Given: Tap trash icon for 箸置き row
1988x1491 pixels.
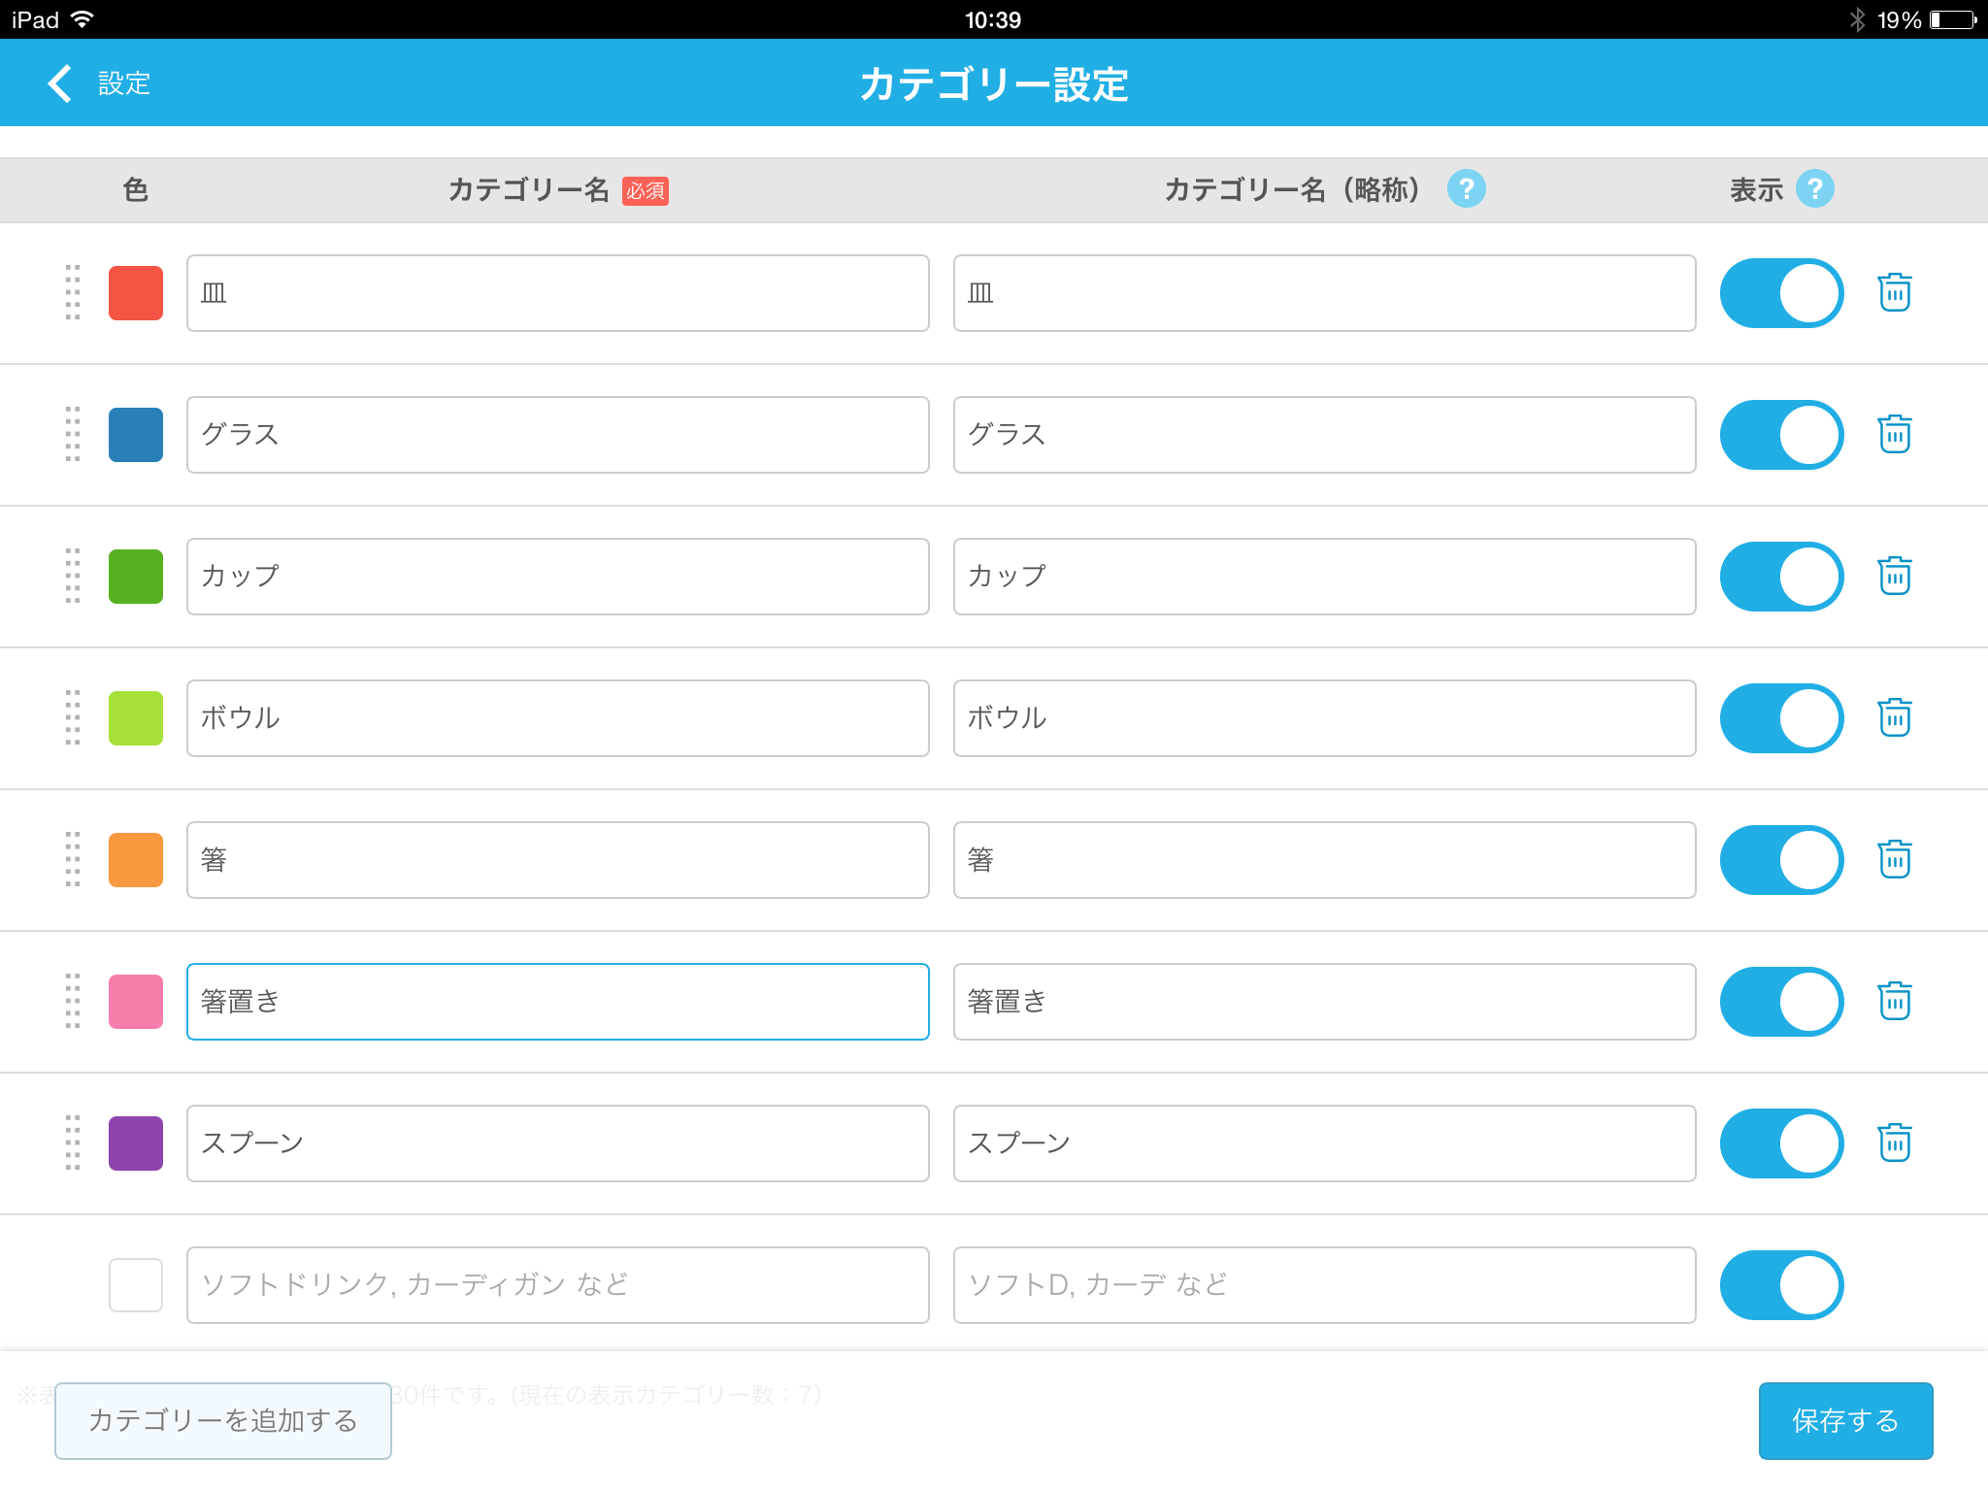Looking at the screenshot, I should click(x=1894, y=1001).
